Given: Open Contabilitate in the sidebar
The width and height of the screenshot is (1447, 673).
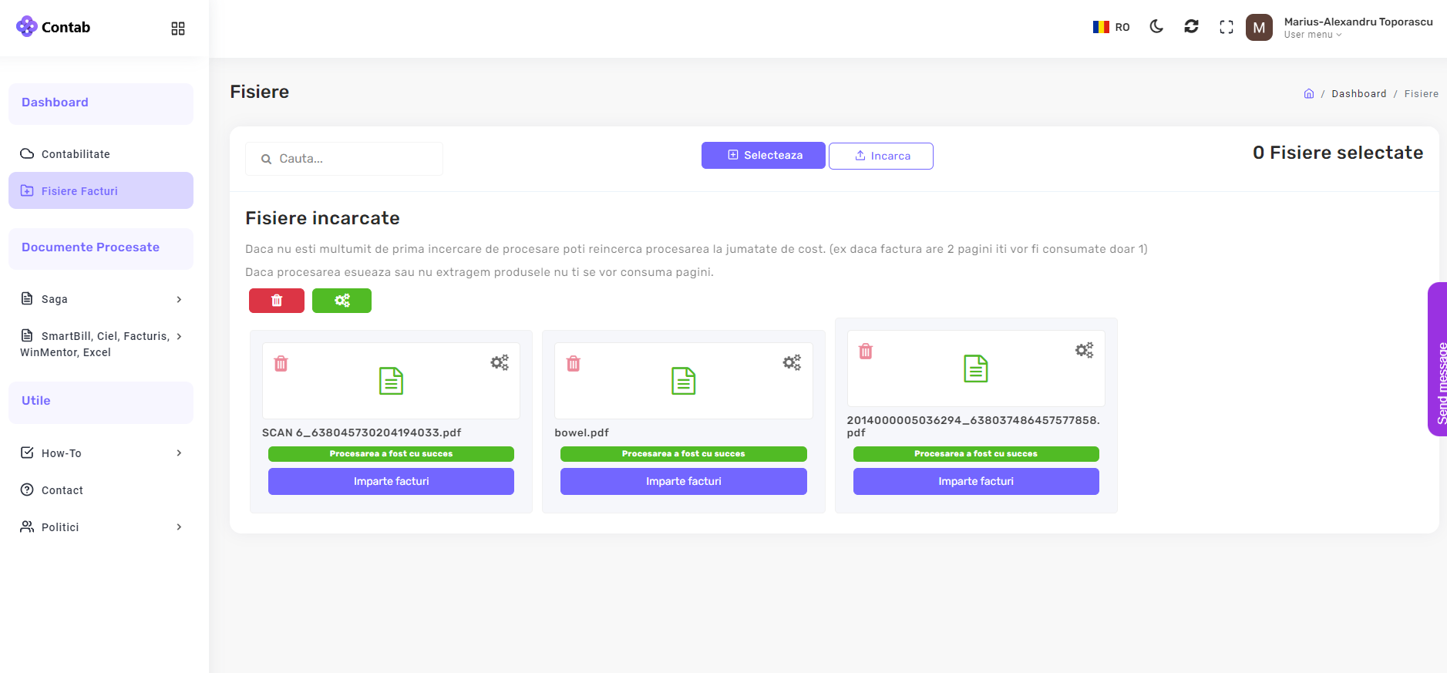Looking at the screenshot, I should coord(76,154).
